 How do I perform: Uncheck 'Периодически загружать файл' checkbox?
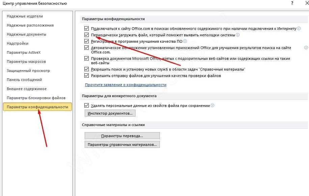[x=87, y=35]
